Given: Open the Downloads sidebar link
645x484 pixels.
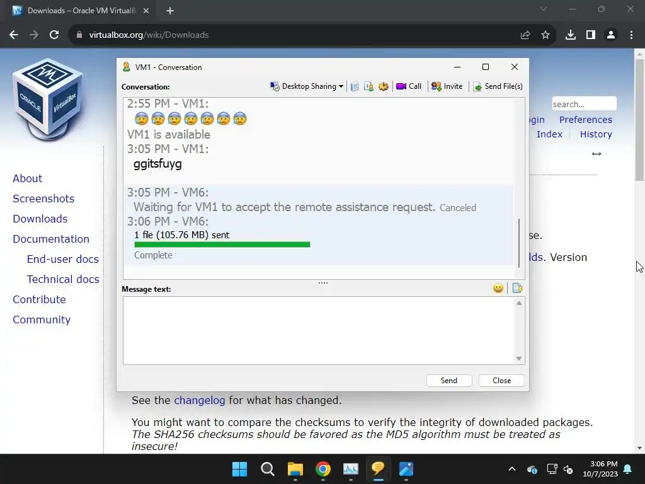Looking at the screenshot, I should point(40,219).
